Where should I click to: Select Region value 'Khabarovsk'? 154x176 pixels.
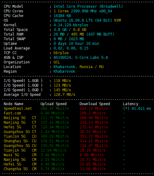coord(64,71)
